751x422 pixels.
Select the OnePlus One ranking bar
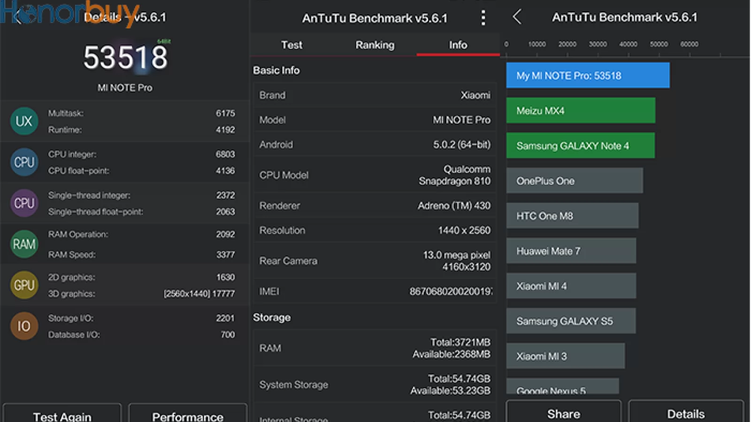575,181
